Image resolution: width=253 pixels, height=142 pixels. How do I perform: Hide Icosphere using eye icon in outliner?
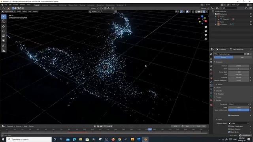point(251,24)
